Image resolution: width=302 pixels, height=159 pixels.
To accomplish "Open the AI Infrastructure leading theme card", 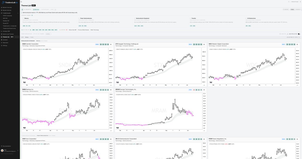I will pos(273,22).
